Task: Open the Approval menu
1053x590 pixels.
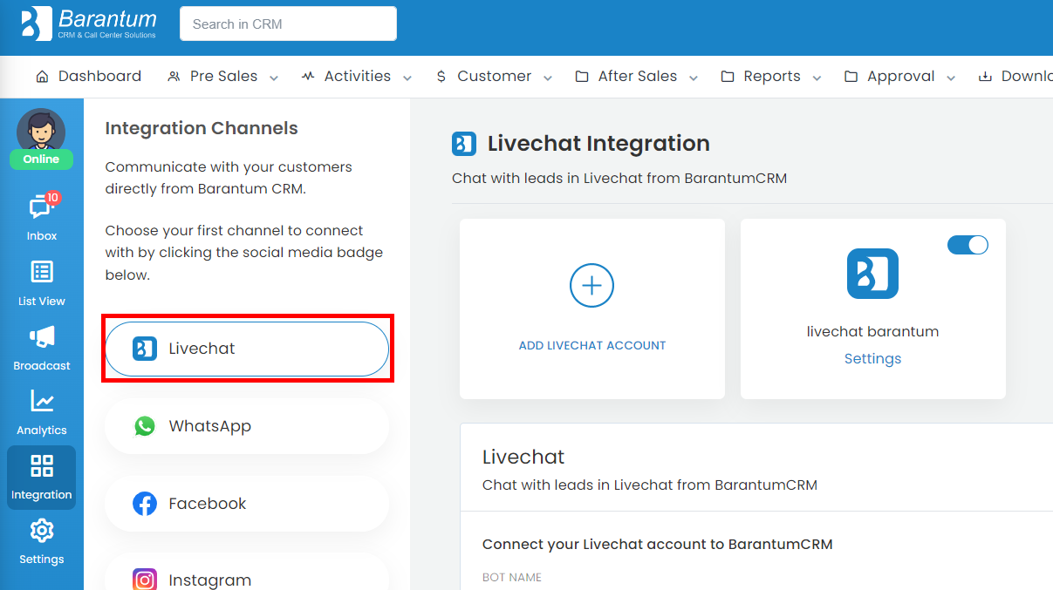Action: (x=900, y=77)
